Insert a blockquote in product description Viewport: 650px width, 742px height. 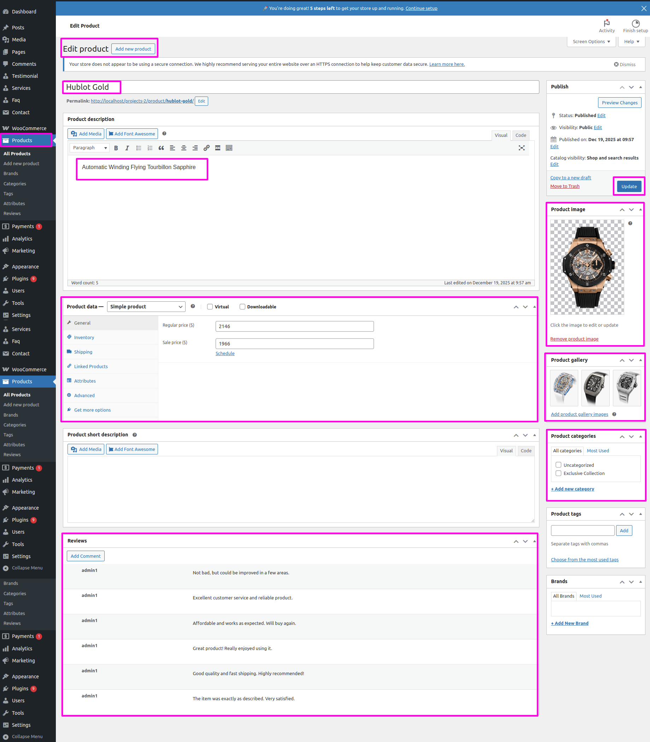tap(161, 148)
